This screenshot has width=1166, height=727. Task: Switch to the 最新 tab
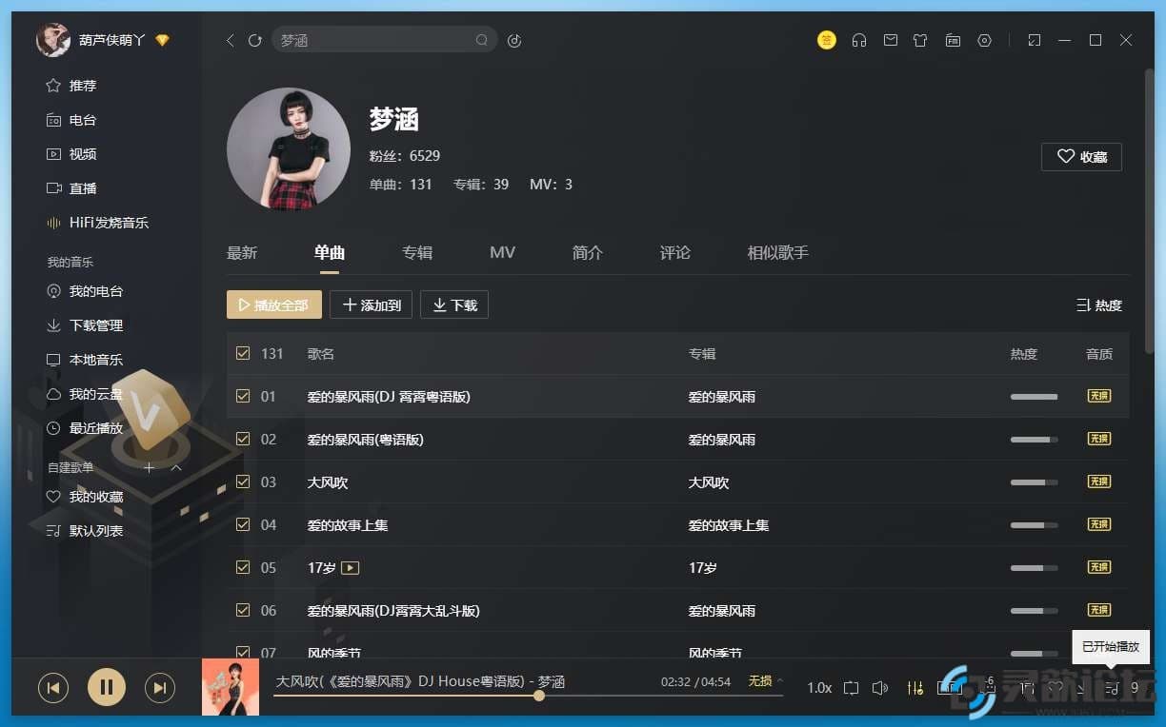tap(242, 253)
